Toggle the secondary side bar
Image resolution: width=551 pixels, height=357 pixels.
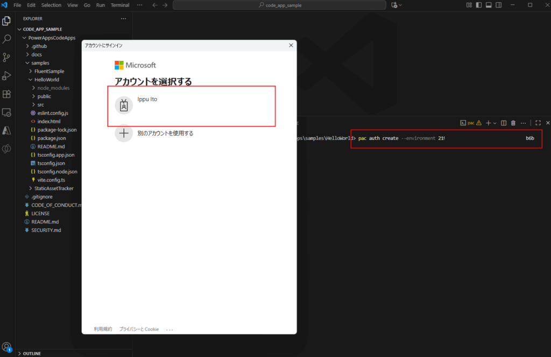[x=498, y=5]
